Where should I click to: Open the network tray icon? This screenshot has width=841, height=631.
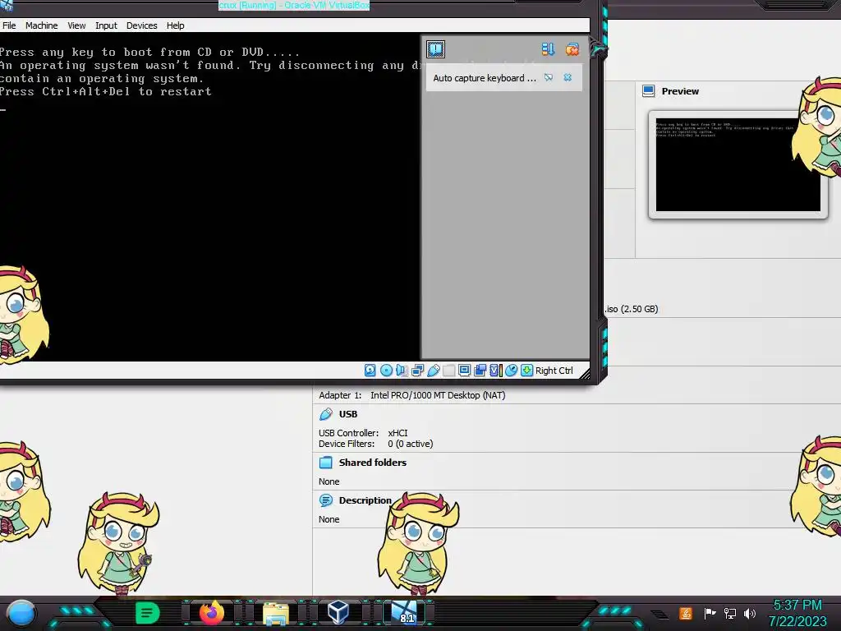(x=730, y=613)
